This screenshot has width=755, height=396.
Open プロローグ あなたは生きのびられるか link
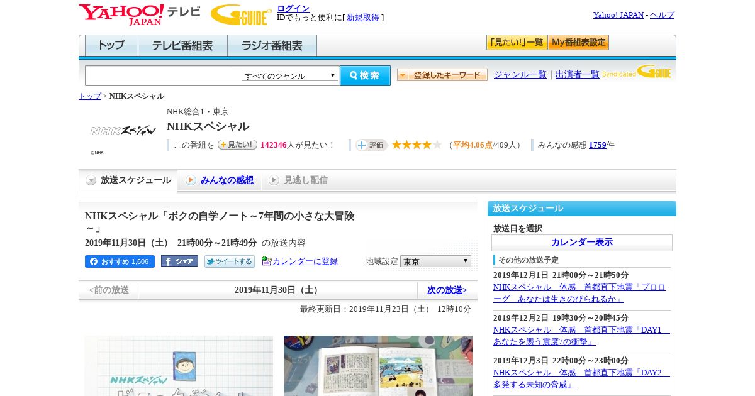[x=579, y=293]
